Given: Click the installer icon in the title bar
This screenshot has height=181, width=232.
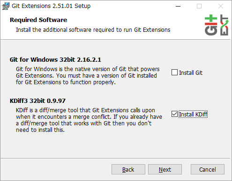Looking at the screenshot, I should (6, 6).
